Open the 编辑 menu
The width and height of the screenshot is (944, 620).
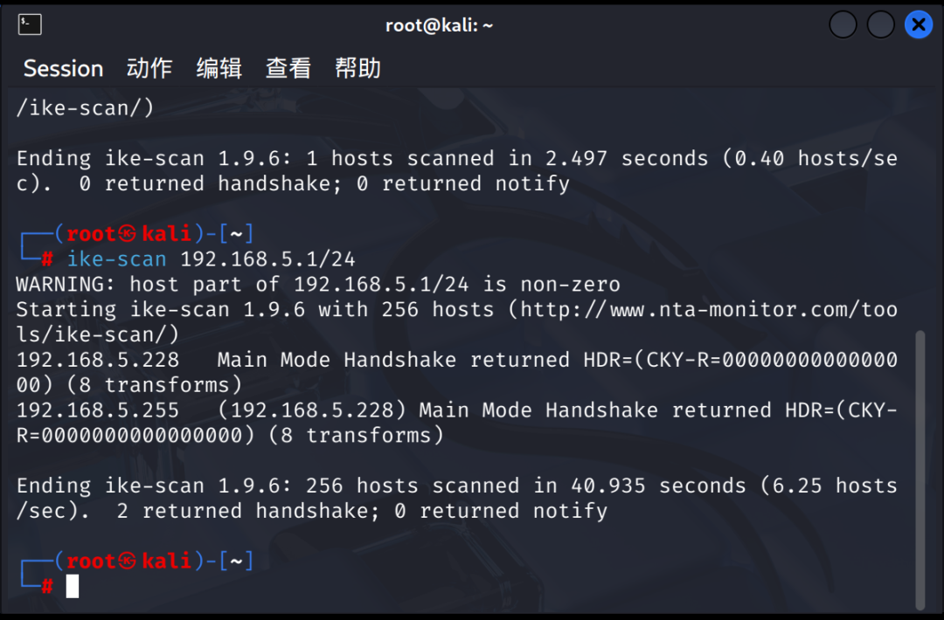[x=219, y=68]
